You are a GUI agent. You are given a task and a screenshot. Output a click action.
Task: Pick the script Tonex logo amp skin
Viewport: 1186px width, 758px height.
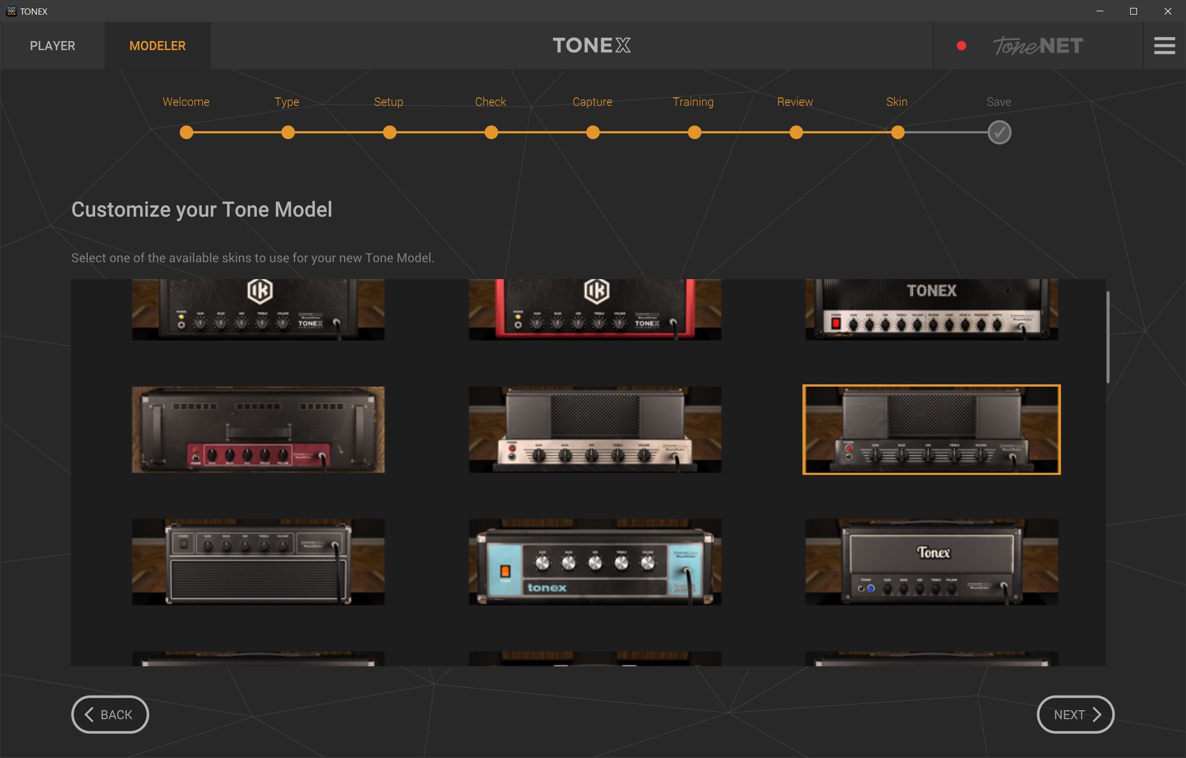tap(931, 562)
